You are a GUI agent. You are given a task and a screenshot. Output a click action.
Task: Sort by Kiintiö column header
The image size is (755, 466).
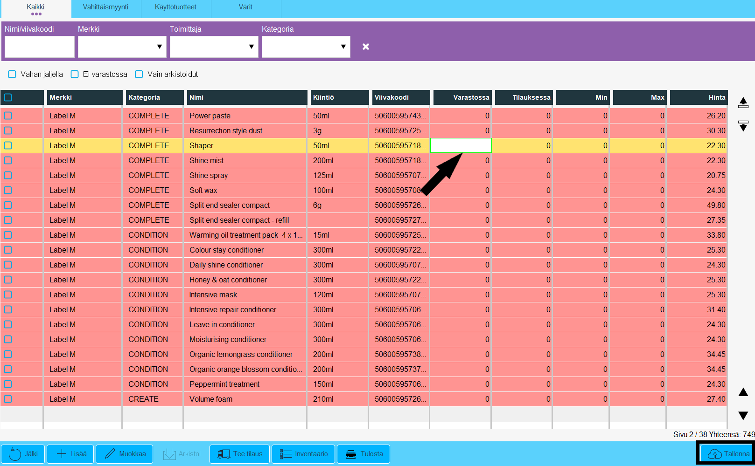[339, 97]
